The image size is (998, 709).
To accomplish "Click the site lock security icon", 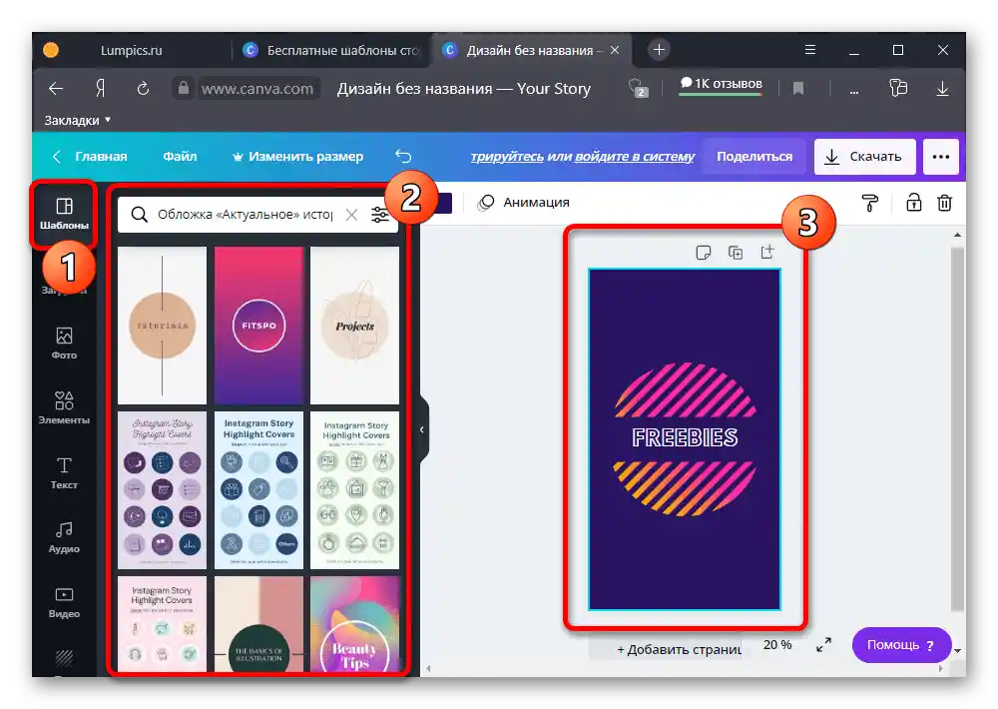I will [x=184, y=88].
